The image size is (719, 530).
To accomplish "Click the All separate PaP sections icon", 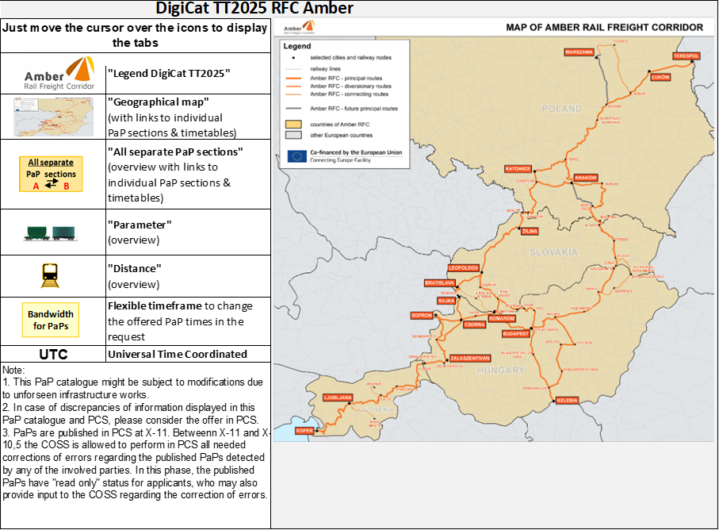I will point(51,174).
